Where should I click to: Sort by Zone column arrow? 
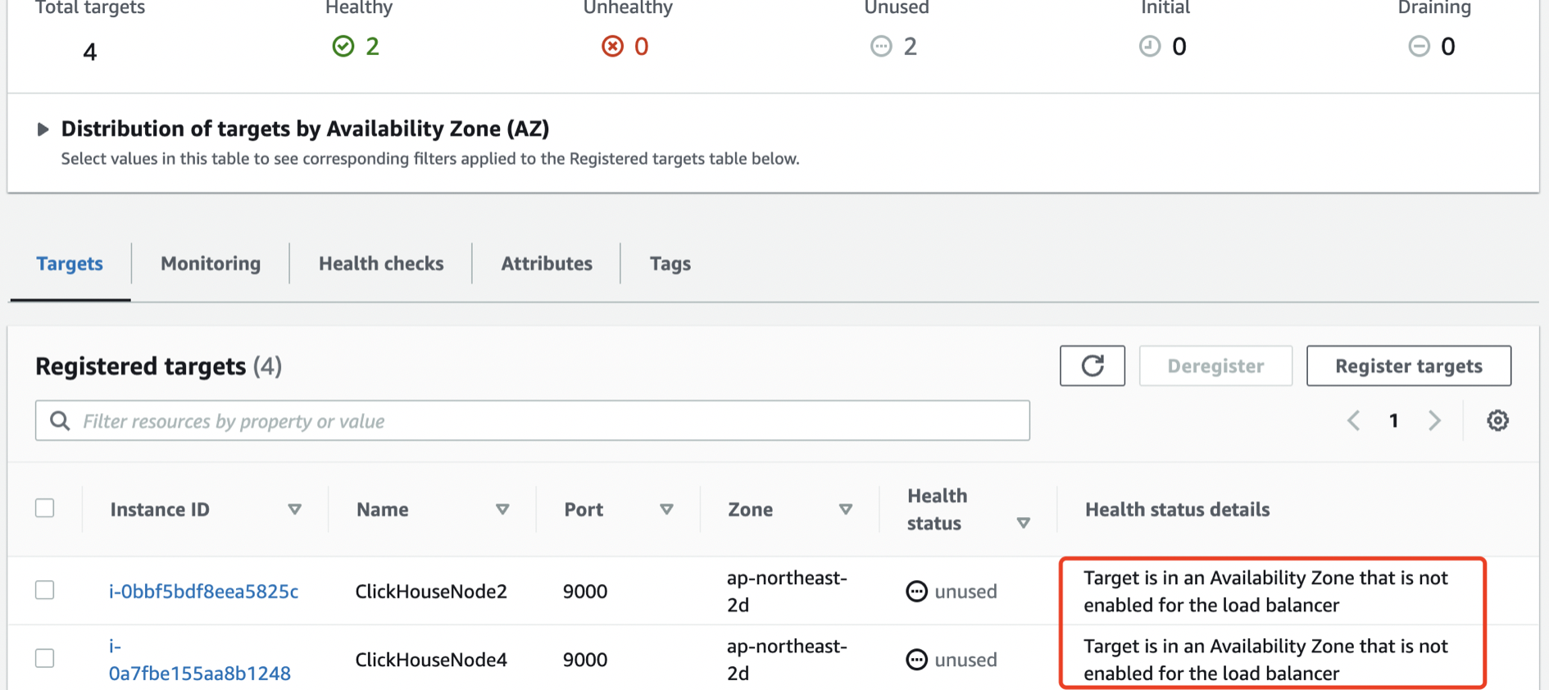pyautogui.click(x=845, y=510)
